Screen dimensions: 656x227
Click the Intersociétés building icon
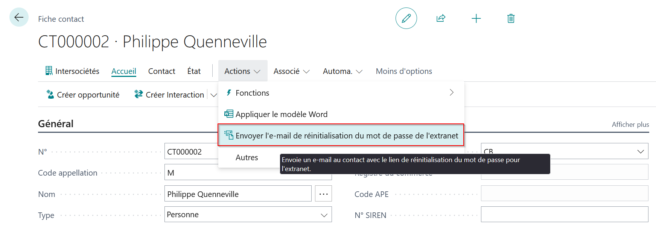[49, 71]
